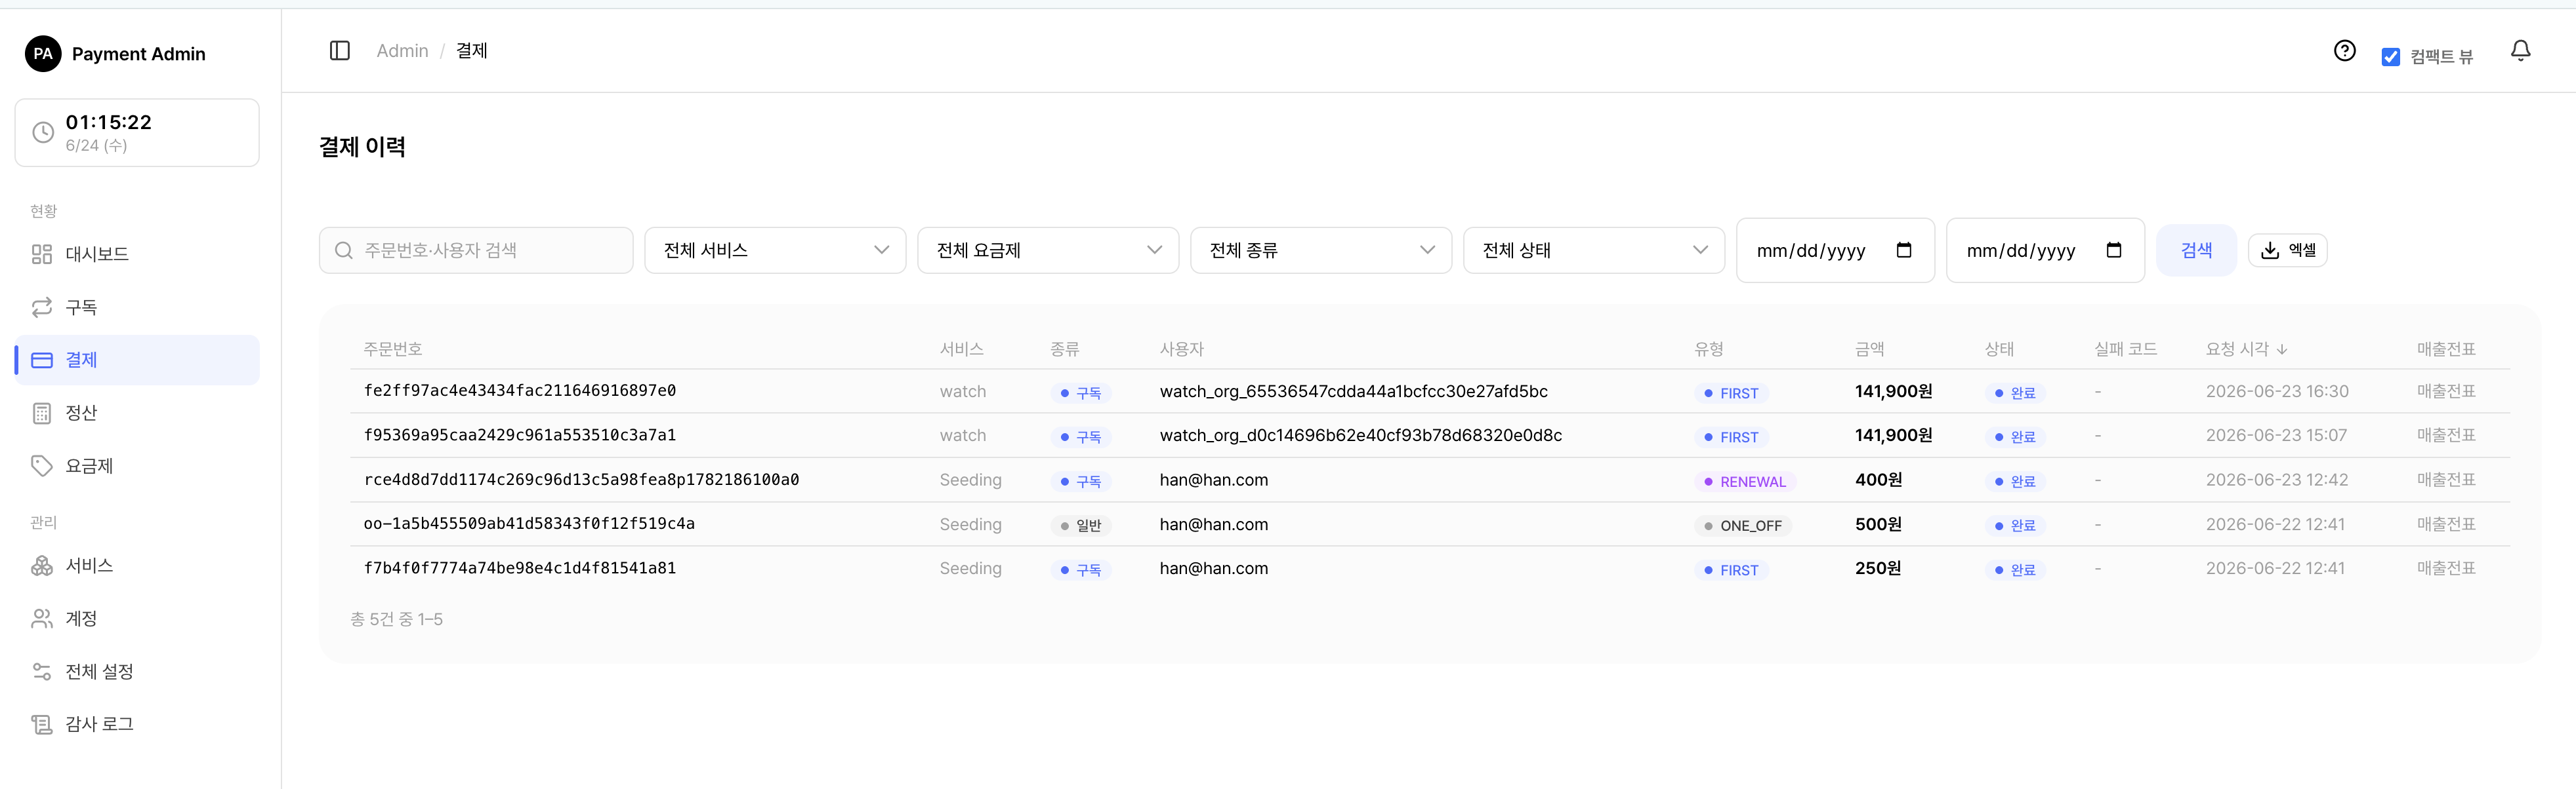Click the 400원 amount cell
Screen dimensions: 2576x789
(1878, 480)
